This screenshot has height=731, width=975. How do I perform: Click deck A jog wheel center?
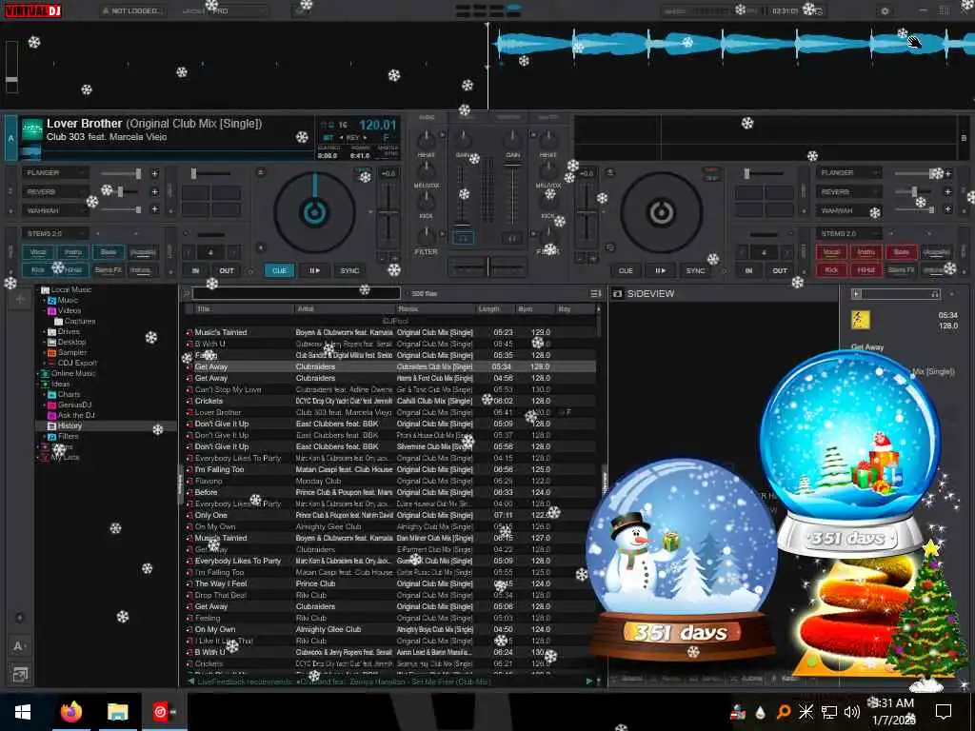pos(314,212)
